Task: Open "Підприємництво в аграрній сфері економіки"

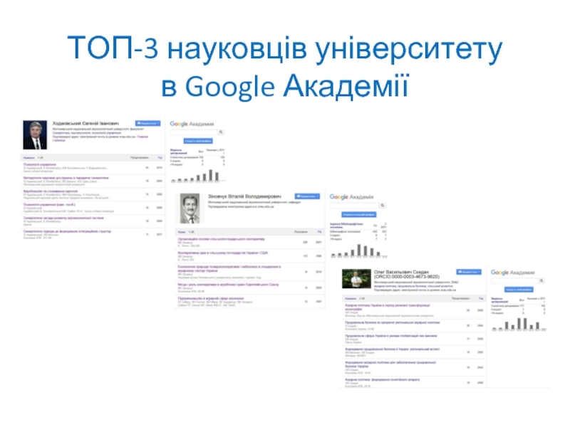Action: 211,298
